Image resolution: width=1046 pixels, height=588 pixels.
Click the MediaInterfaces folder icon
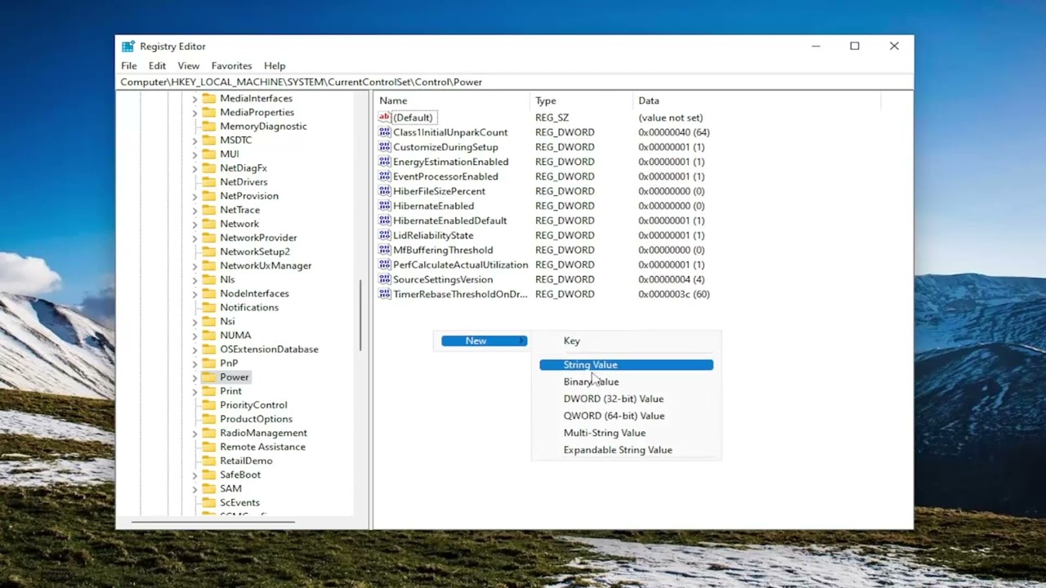208,98
